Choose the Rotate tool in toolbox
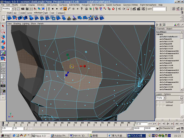This screenshot has height=138, width=184. pyautogui.click(x=3, y=42)
